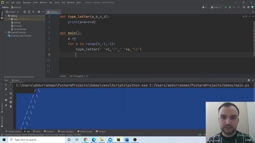Go to previous highlighted warning arrow
Screen dimensions: 255x143
250,16
